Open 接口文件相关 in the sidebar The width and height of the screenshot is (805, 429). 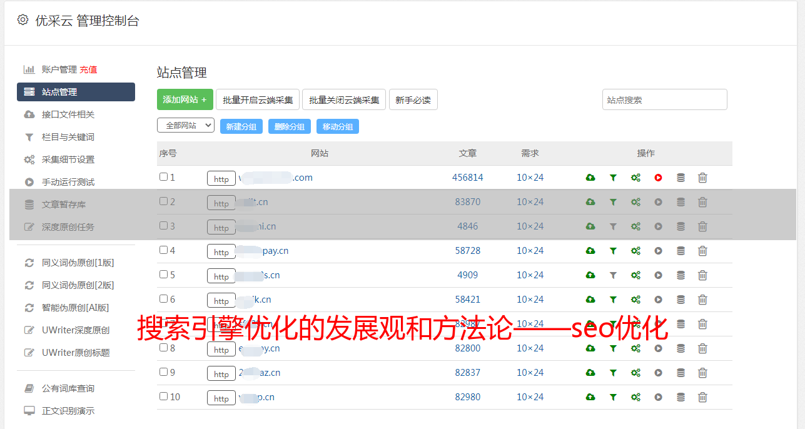click(x=68, y=114)
